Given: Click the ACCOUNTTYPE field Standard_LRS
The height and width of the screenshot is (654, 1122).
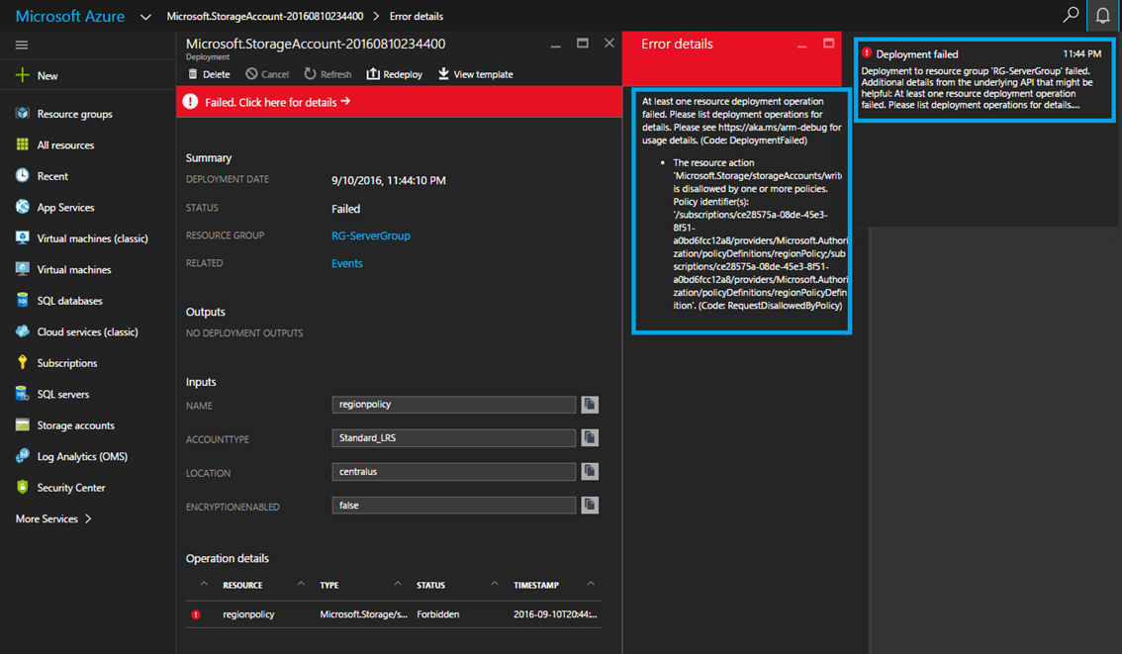Looking at the screenshot, I should point(454,438).
